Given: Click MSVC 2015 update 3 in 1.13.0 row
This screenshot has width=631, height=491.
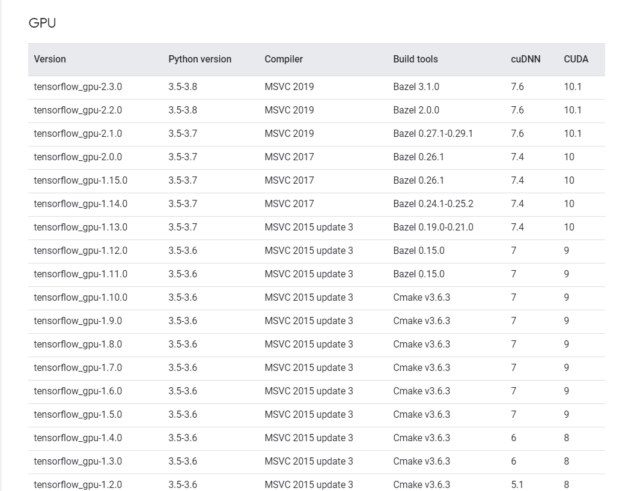Looking at the screenshot, I should pos(309,227).
